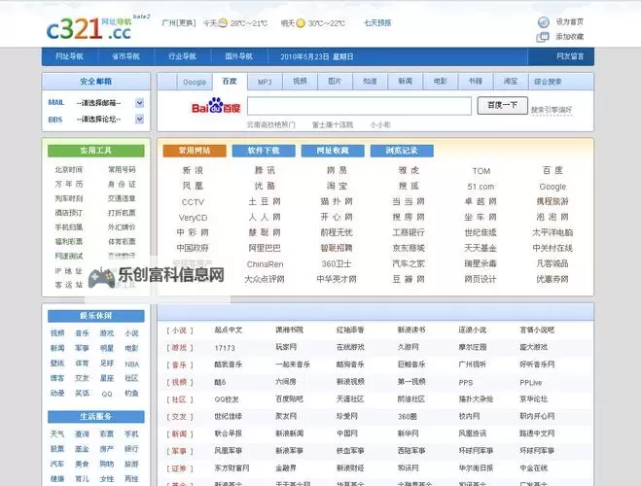
Task: Open the 淘宝 link in common sites
Action: click(x=337, y=186)
